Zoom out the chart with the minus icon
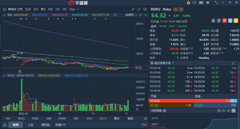Screen dimensions: 240x129 coord(146,15)
